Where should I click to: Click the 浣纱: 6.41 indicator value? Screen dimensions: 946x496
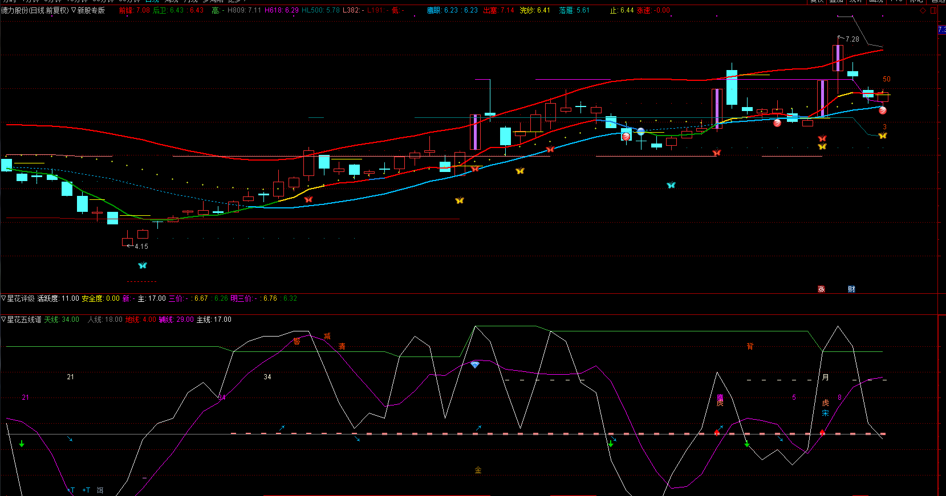pos(535,10)
